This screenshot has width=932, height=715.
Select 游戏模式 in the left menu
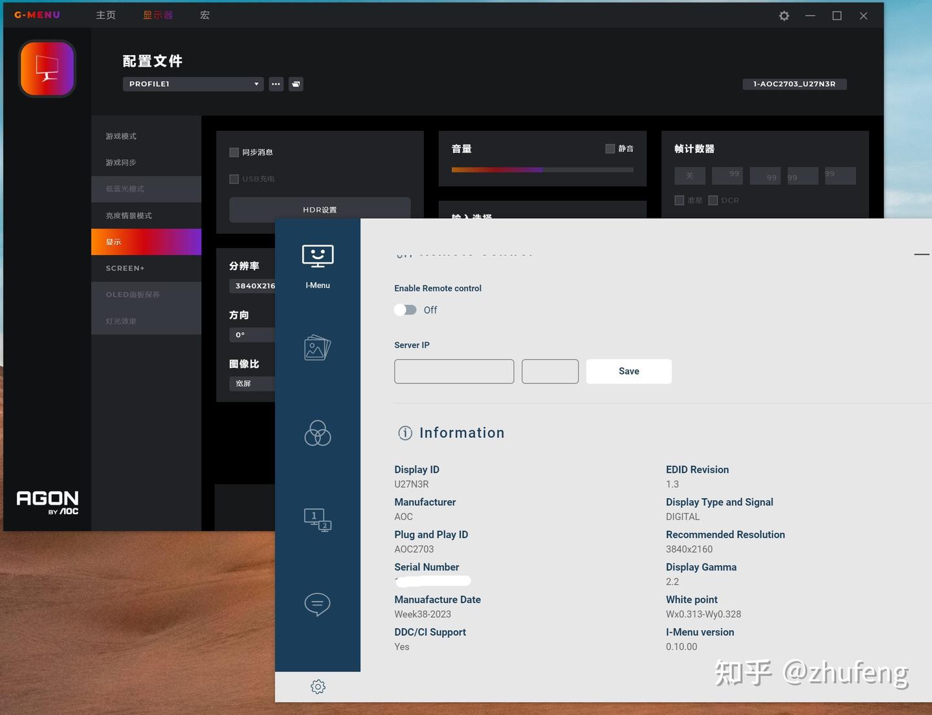coord(146,136)
